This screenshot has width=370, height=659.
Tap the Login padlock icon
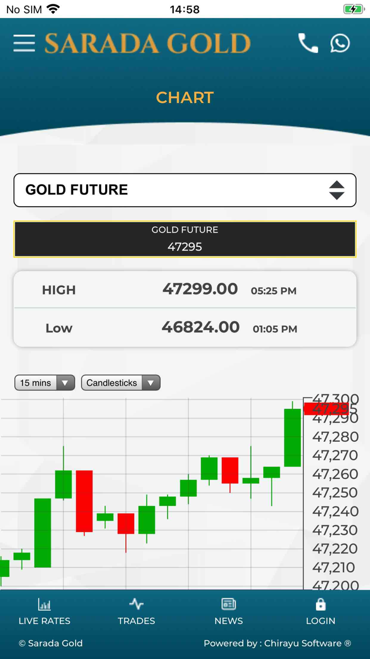(320, 603)
